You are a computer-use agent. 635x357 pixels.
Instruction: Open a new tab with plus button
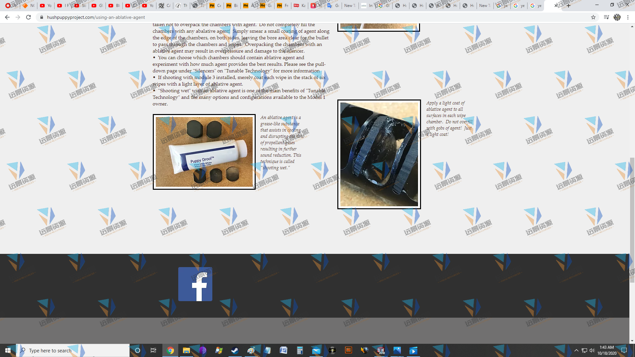[x=569, y=5]
